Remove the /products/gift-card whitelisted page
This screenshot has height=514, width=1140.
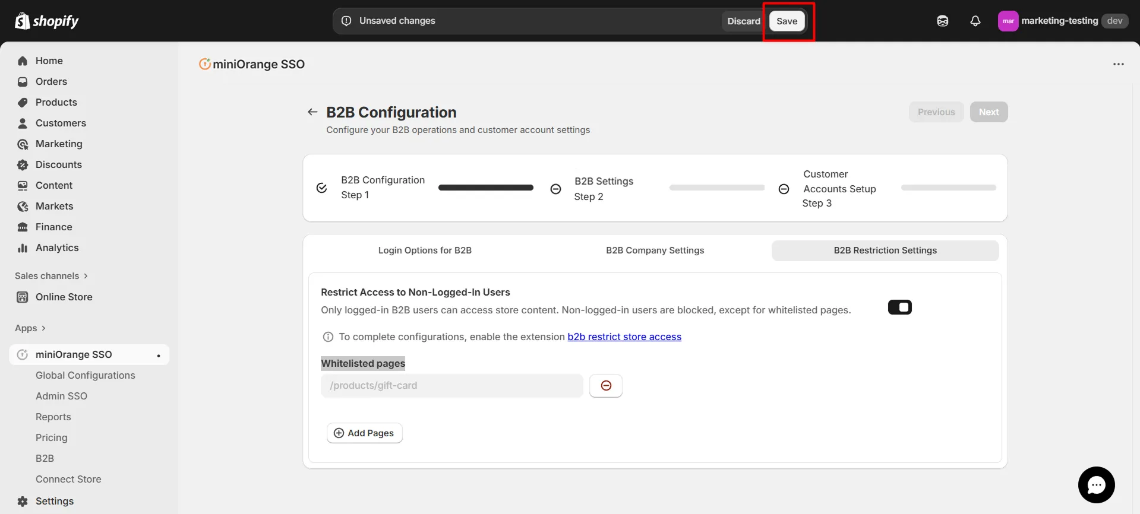pyautogui.click(x=605, y=385)
